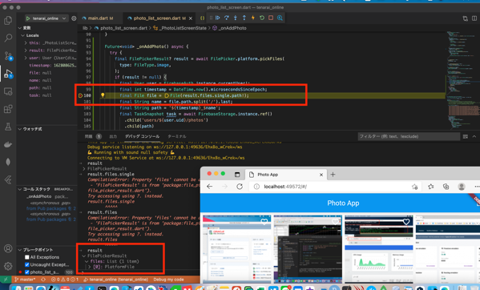Open the browser profile avatar
The height and width of the screenshot is (290, 480).
click(x=462, y=187)
